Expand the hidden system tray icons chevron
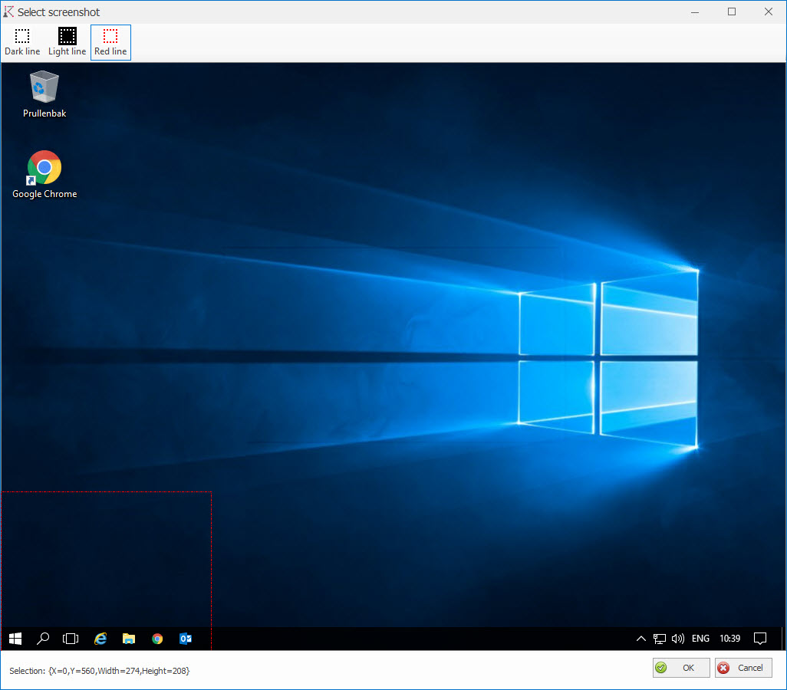Viewport: 787px width, 690px height. click(641, 639)
